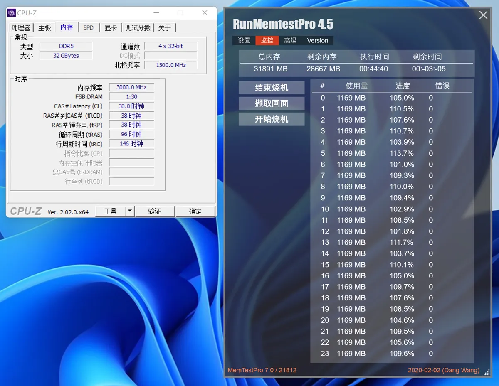Open the 设置 tab in RunMemtestPro
Viewport: 499px width, 386px height.
tap(244, 40)
